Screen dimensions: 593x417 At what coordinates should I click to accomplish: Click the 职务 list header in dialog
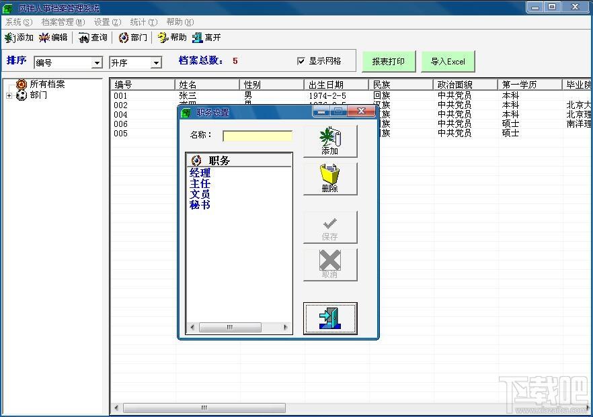tap(239, 160)
